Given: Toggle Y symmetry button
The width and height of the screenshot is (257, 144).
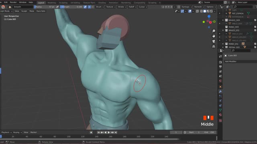Looking at the screenshot, I should pyautogui.click(x=169, y=7).
